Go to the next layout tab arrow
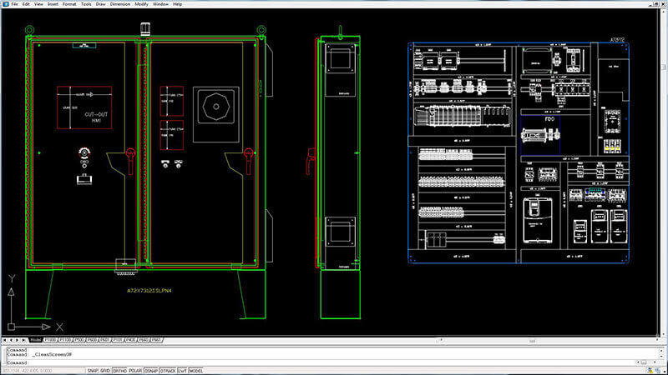This screenshot has width=668, height=375. point(17,340)
